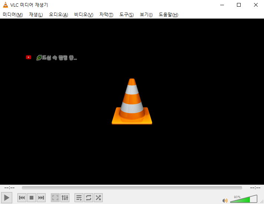Open the 미디어(M) menu
264x204 pixels.
(x=13, y=15)
